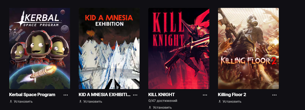Viewport: 305px width, 110px height.
Task: Select the Killing Floor 2 cover art
Action: click(x=248, y=48)
